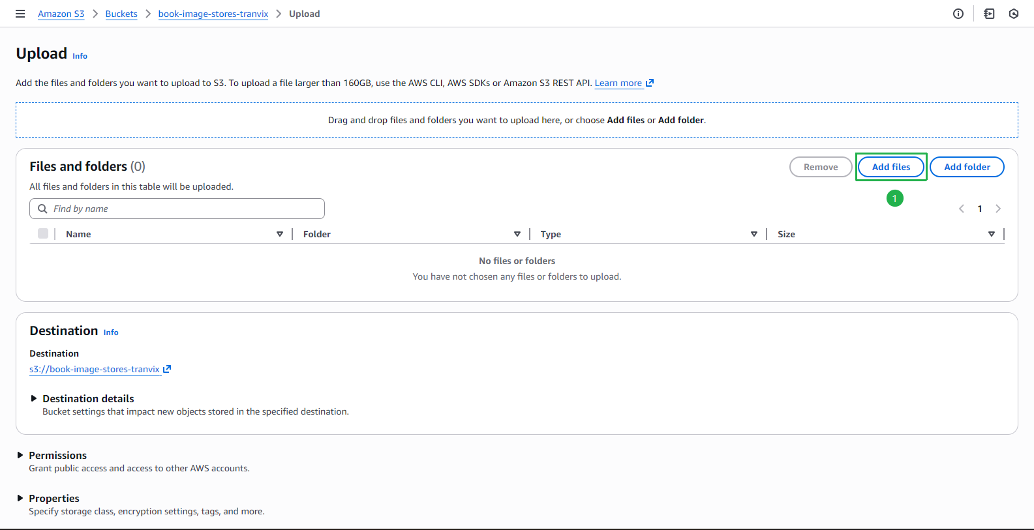Click external link icon beside Learn more
This screenshot has width=1034, height=530.
pyautogui.click(x=650, y=83)
